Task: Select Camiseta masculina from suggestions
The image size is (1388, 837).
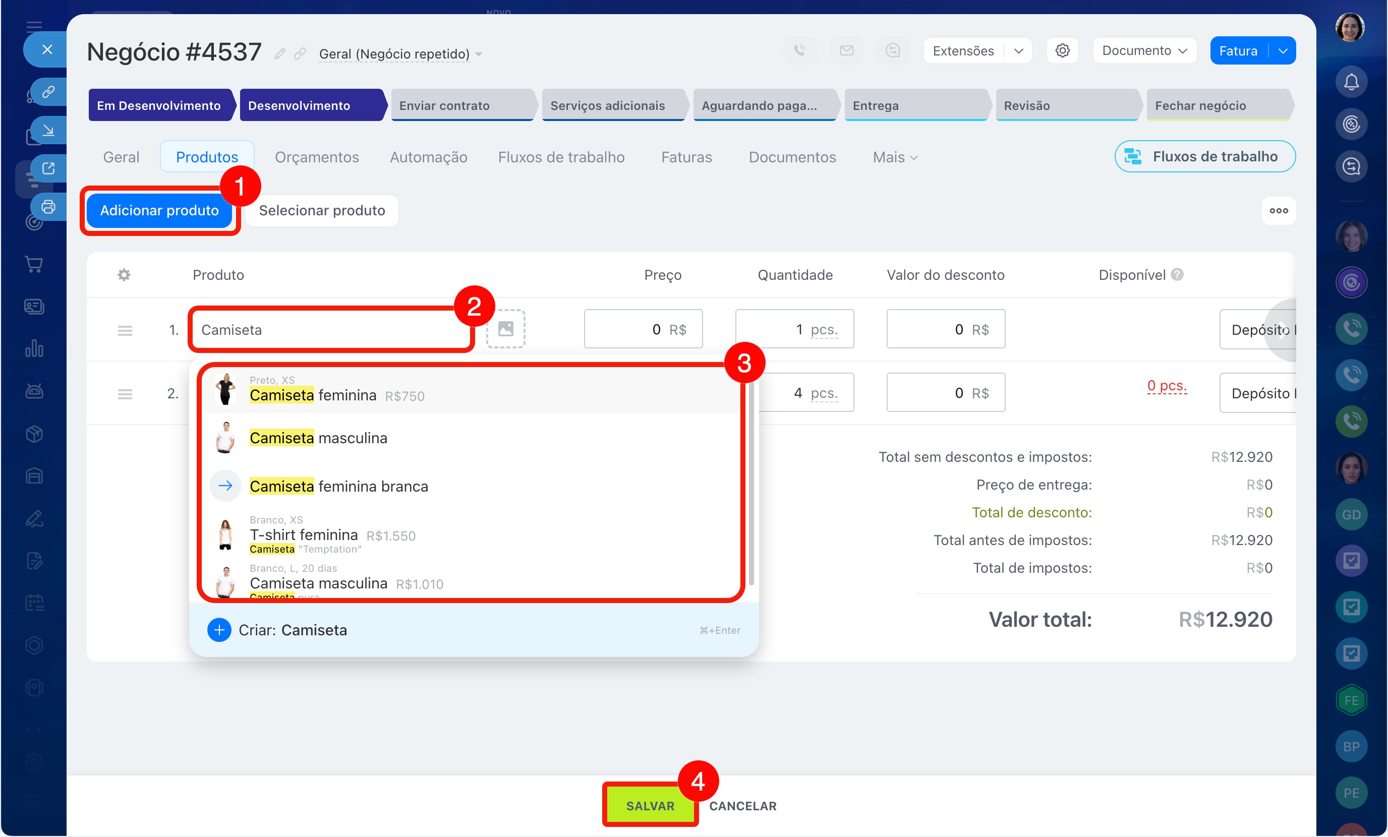Action: pos(318,438)
